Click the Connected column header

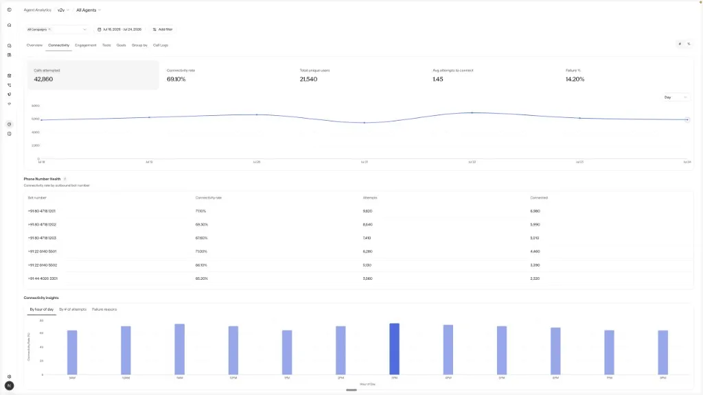click(x=539, y=197)
